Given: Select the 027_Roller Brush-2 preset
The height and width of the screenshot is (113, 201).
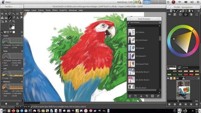Looking at the screenshot, I should tap(143, 80).
